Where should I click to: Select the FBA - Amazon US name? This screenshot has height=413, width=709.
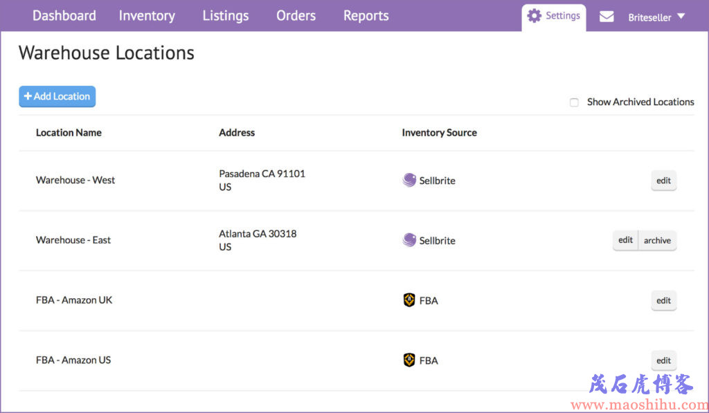point(73,360)
